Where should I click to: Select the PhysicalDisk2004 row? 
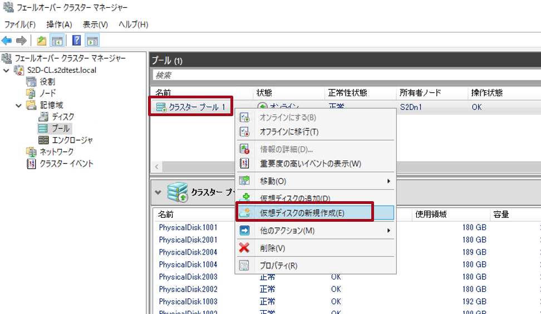tap(188, 252)
